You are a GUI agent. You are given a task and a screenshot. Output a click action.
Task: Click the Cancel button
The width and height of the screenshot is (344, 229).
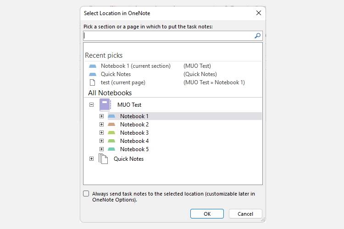[x=245, y=214]
